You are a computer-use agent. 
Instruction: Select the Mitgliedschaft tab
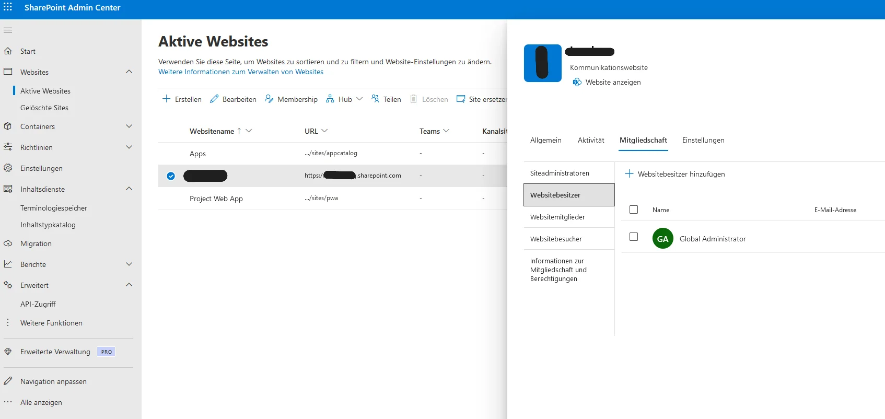[x=643, y=140]
